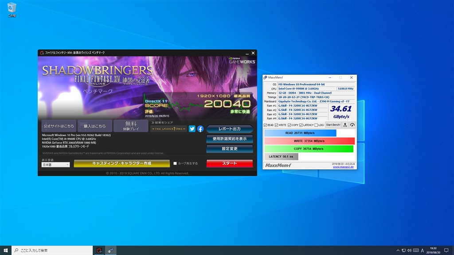Click the LATENCY 56.1 ns bar
This screenshot has height=255, width=454.
pyautogui.click(x=281, y=156)
